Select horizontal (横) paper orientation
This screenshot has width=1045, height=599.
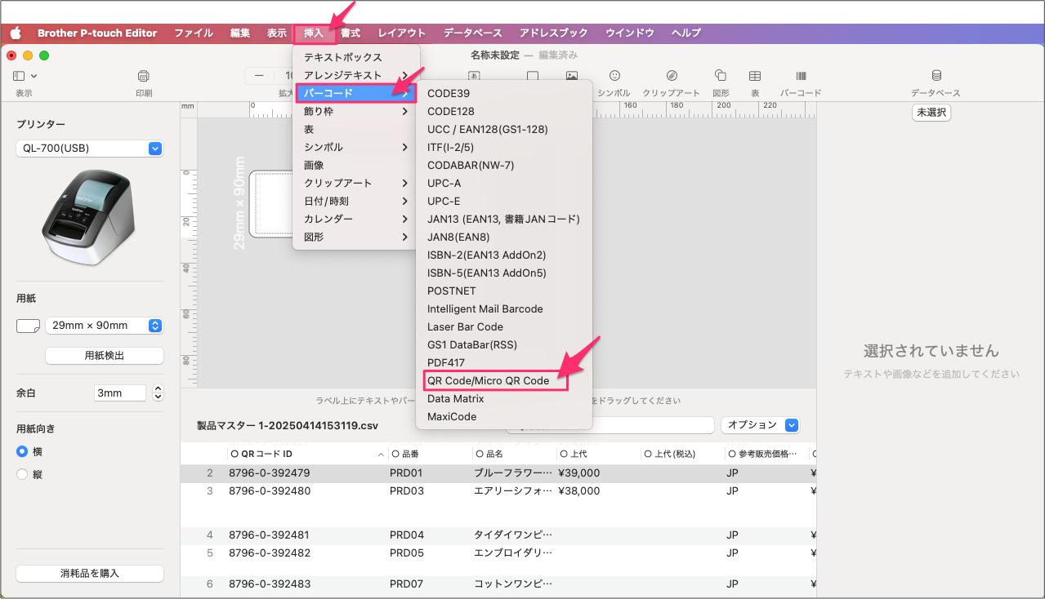click(22, 451)
